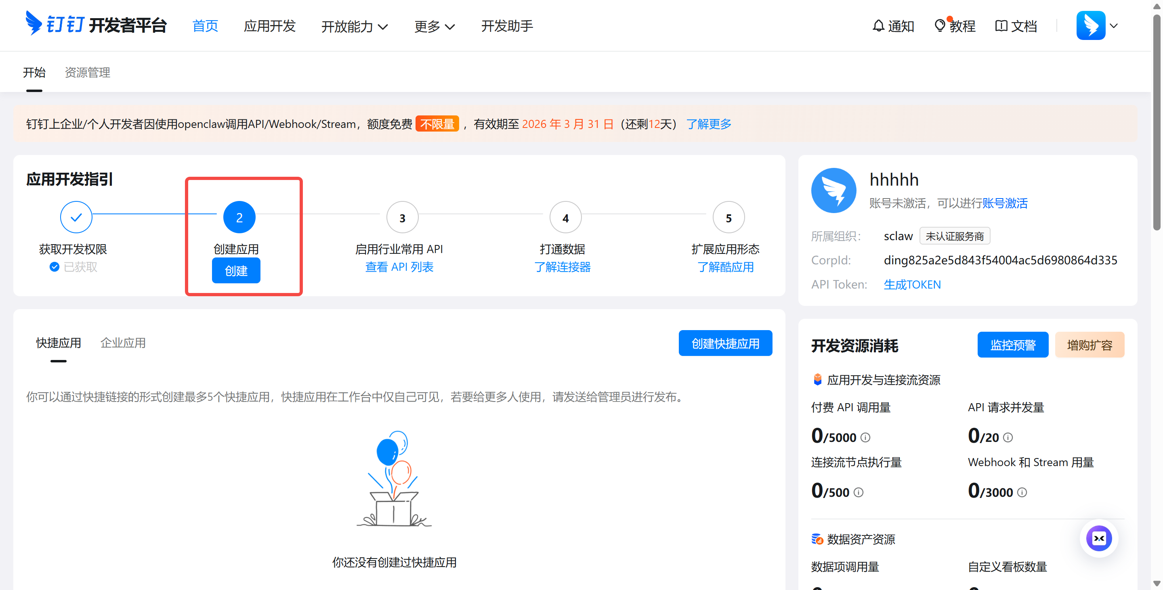
Task: Open tutorials lightbulb icon
Action: pos(940,26)
